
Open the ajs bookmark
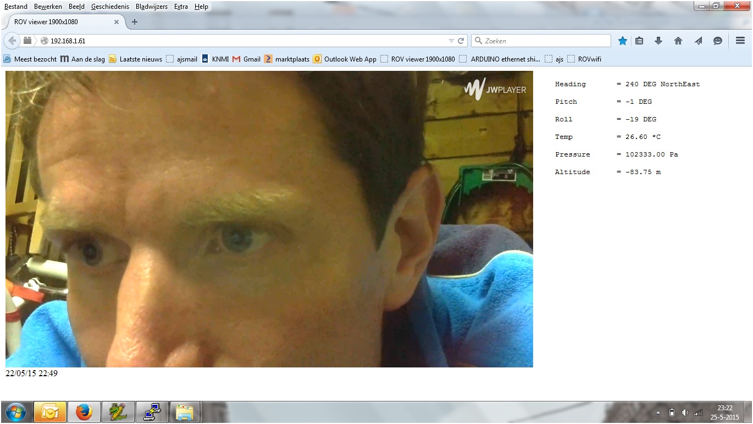[554, 59]
